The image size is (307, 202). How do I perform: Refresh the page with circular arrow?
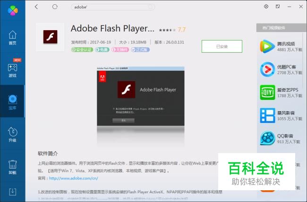tap(55, 7)
